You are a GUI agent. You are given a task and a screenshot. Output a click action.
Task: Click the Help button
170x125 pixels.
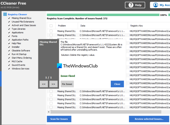coord(135,5)
